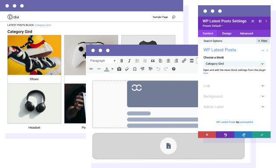Toggle strikethrough ABC formatting
This screenshot has width=276, height=168.
pyautogui.click(x=91, y=69)
